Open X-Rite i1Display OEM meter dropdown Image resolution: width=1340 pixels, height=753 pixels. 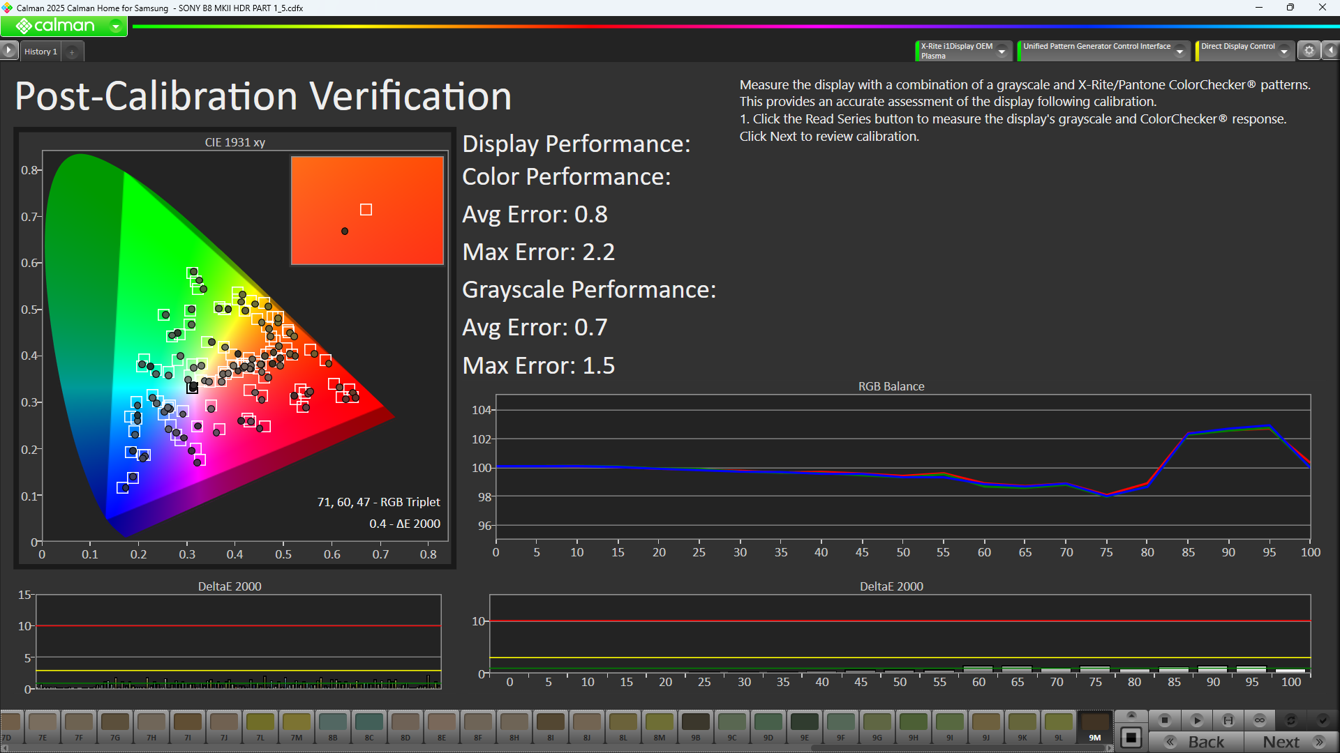tap(1002, 51)
